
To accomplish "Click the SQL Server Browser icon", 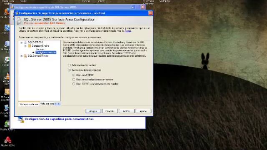I will click(x=25, y=56).
